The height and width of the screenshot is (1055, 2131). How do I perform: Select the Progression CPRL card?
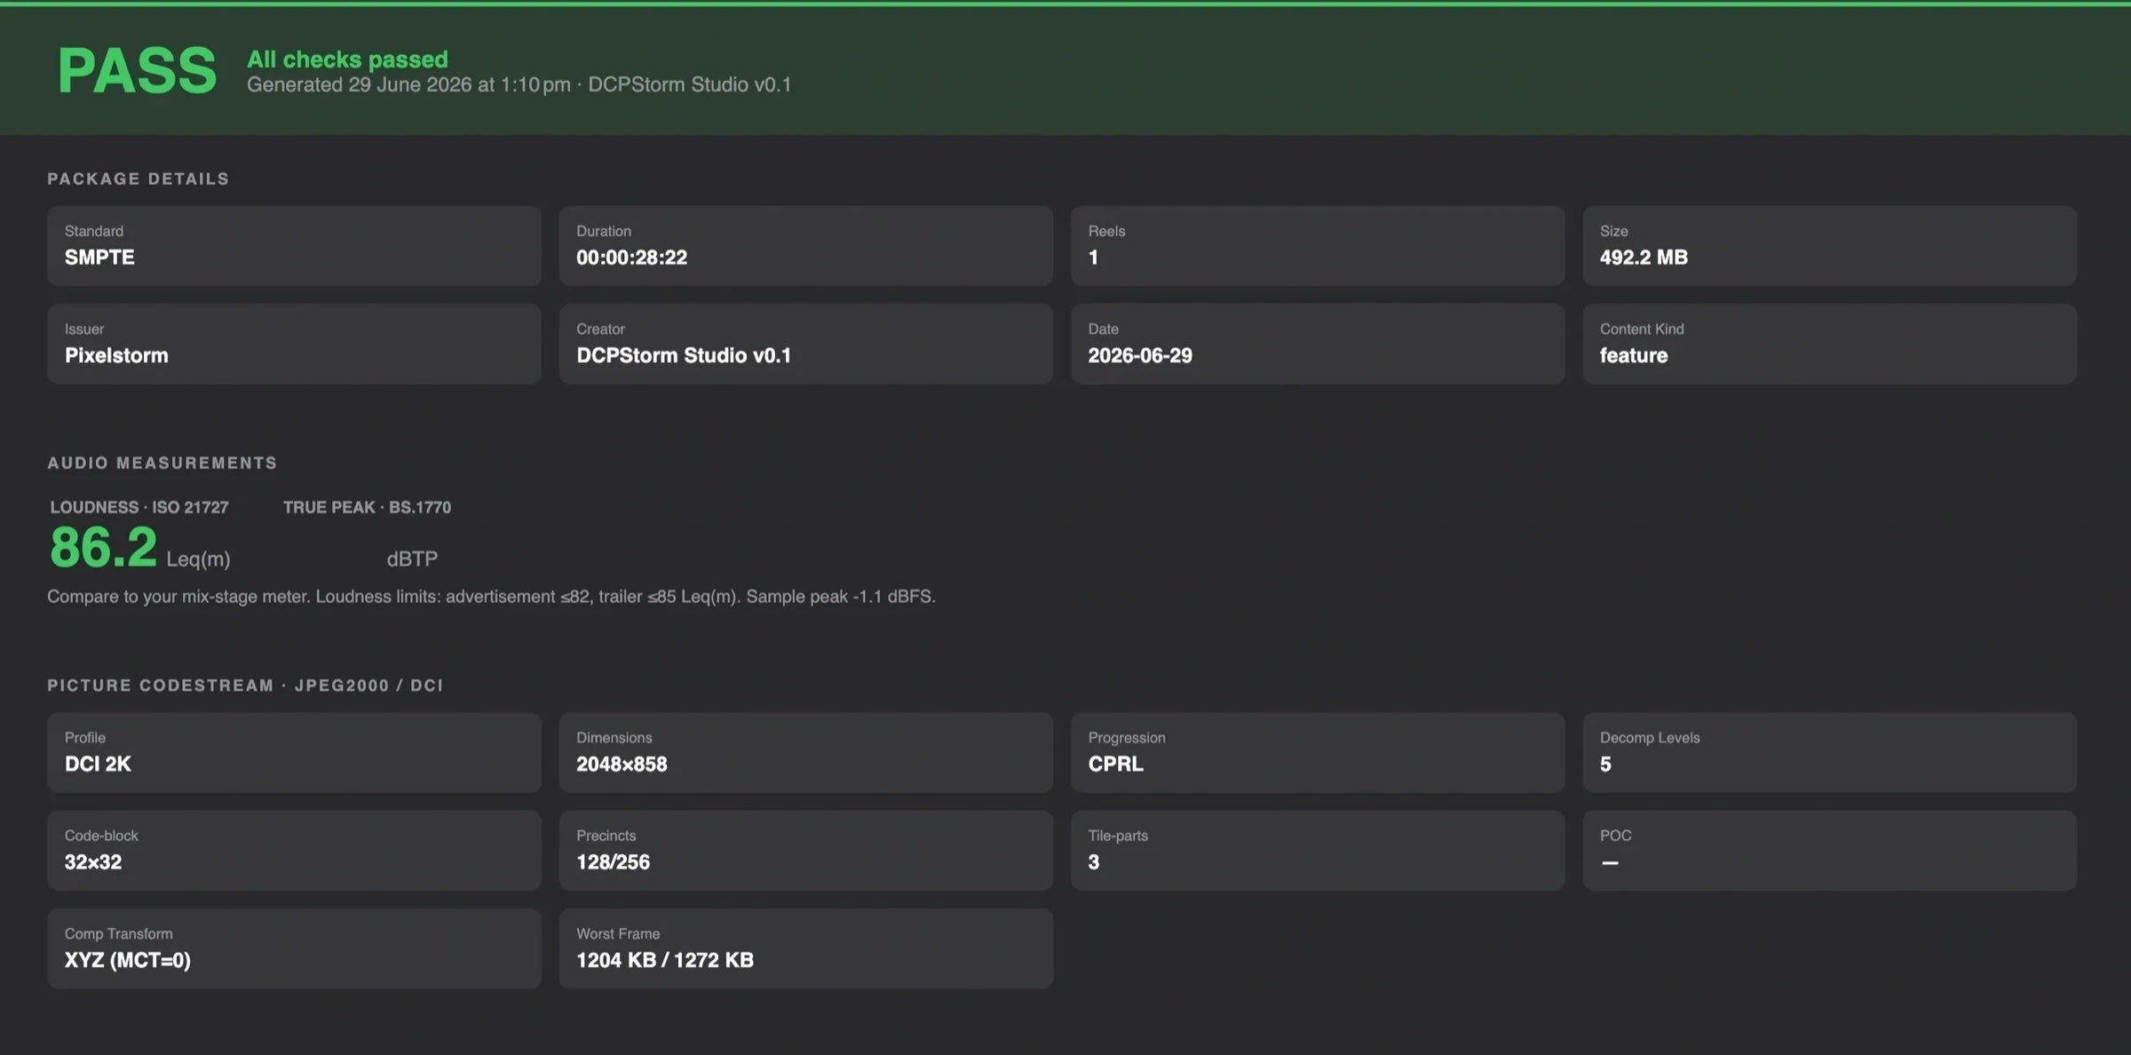tap(1318, 752)
